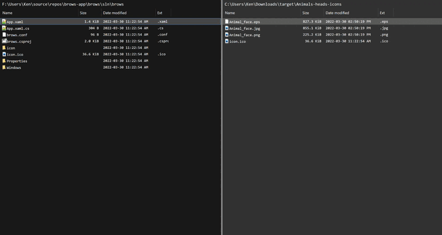Select the Animal_face.png file name
Screen dimensions: 442x235
[x=244, y=35]
